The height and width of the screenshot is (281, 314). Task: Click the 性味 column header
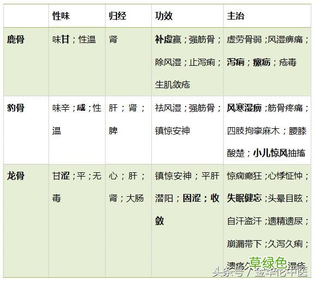click(x=61, y=16)
